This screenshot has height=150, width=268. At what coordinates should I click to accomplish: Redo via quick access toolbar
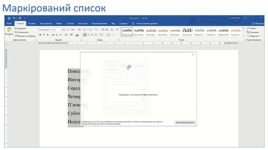(x=20, y=18)
